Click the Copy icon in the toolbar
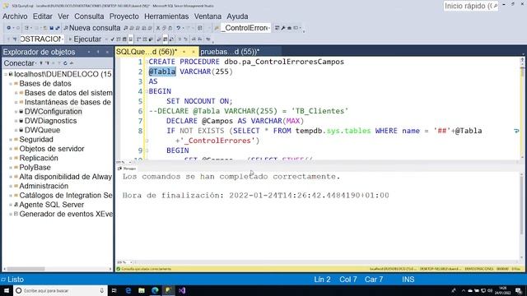The width and height of the screenshot is (527, 296). (x=164, y=28)
